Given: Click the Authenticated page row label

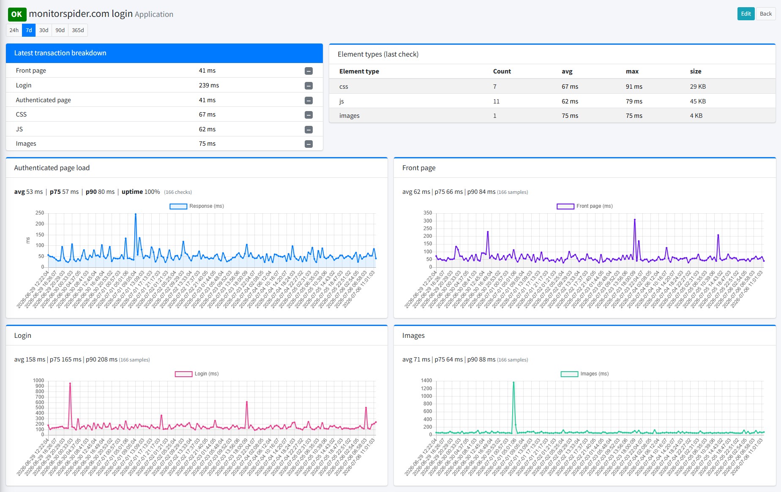Looking at the screenshot, I should click(x=43, y=100).
